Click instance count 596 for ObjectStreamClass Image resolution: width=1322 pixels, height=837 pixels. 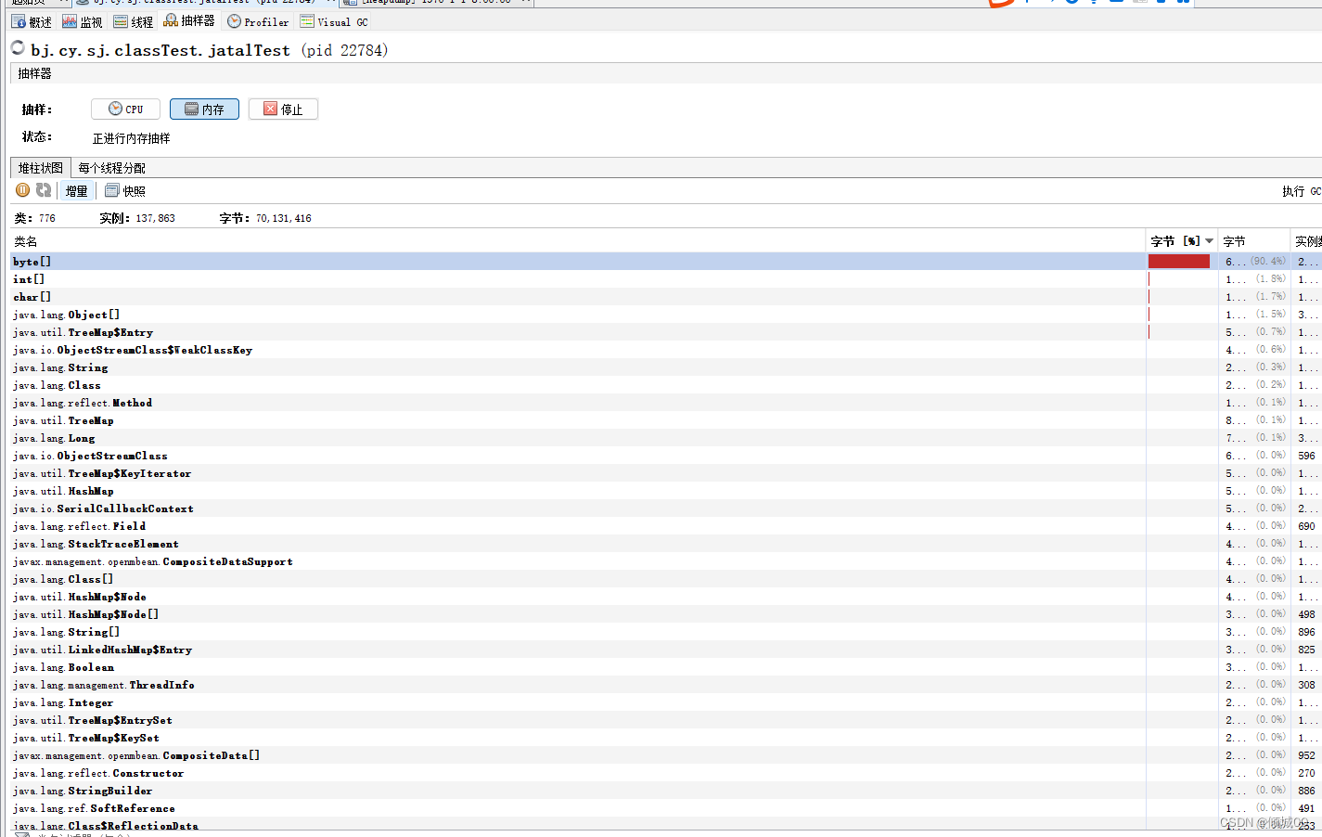point(1306,456)
